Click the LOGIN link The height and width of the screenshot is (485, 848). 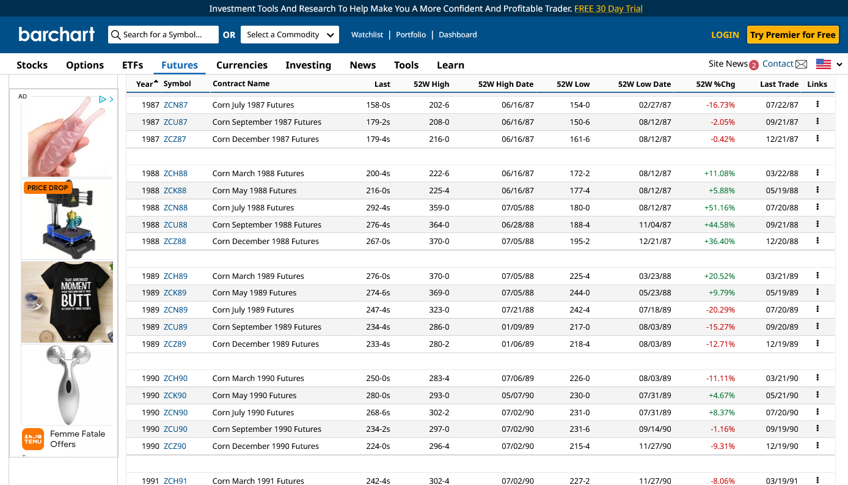725,35
